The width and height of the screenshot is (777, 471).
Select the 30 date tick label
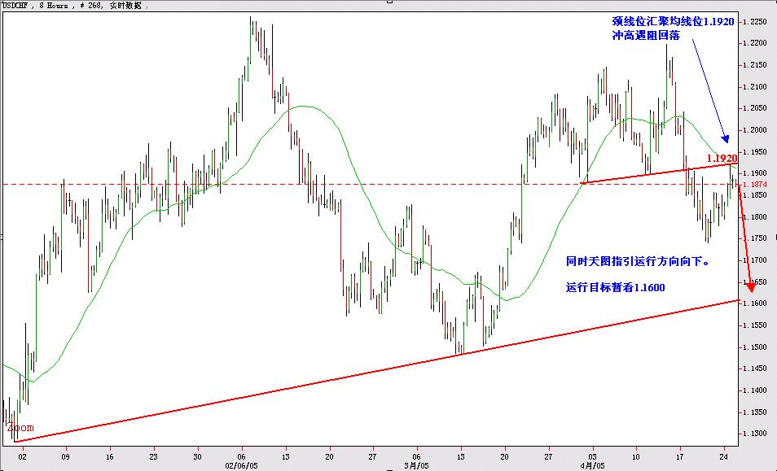(198, 457)
